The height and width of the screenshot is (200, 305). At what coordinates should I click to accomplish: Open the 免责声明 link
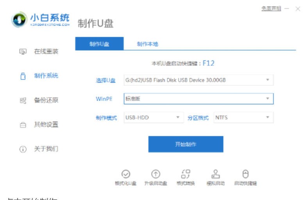pos(271,9)
